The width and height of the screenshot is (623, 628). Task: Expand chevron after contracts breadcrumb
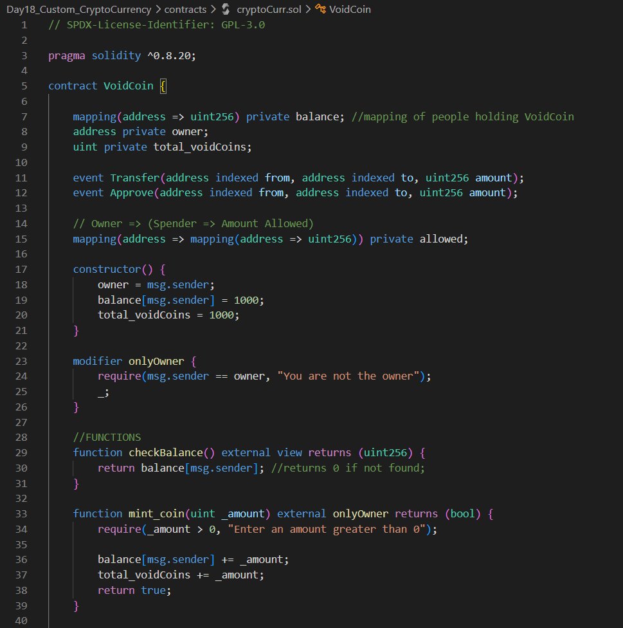[213, 9]
